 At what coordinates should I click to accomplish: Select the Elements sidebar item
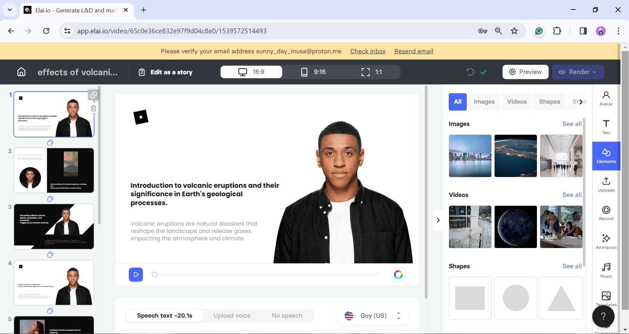606,156
